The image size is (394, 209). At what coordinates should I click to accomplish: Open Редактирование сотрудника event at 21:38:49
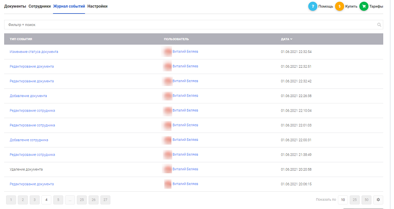coord(32,154)
